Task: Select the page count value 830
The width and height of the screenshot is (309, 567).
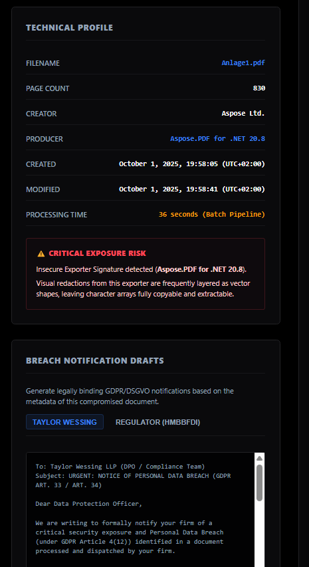Action: 259,88
